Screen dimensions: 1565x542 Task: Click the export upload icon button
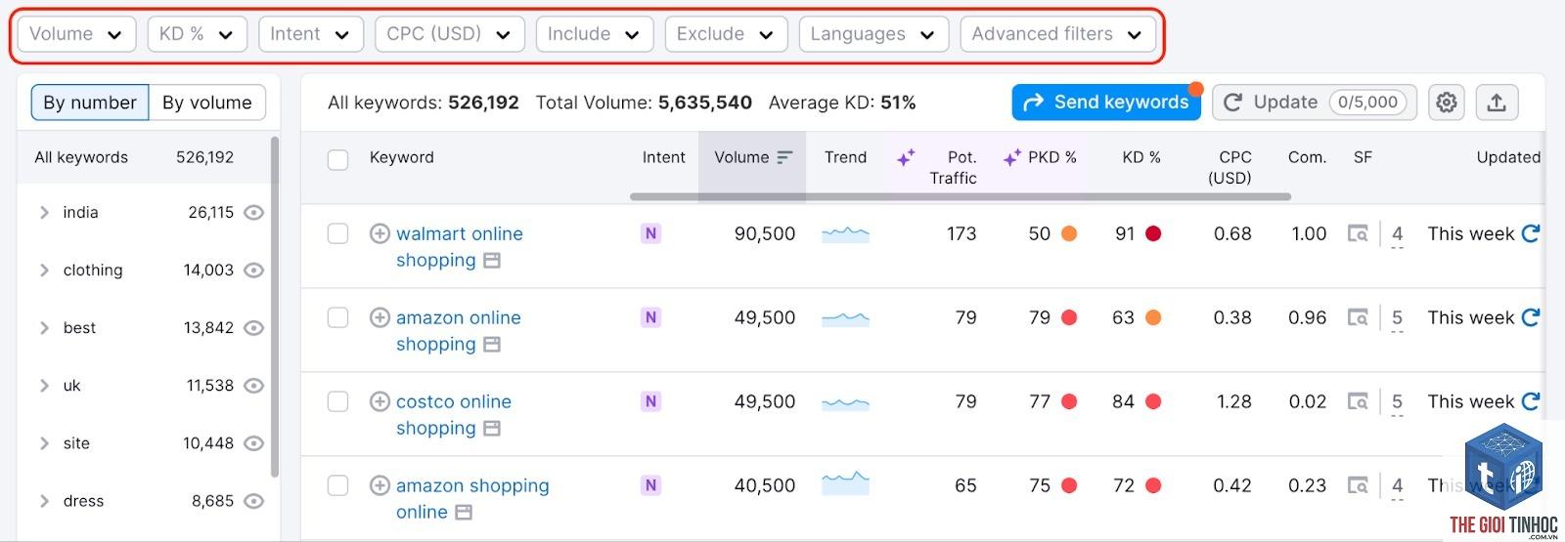pyautogui.click(x=1497, y=103)
